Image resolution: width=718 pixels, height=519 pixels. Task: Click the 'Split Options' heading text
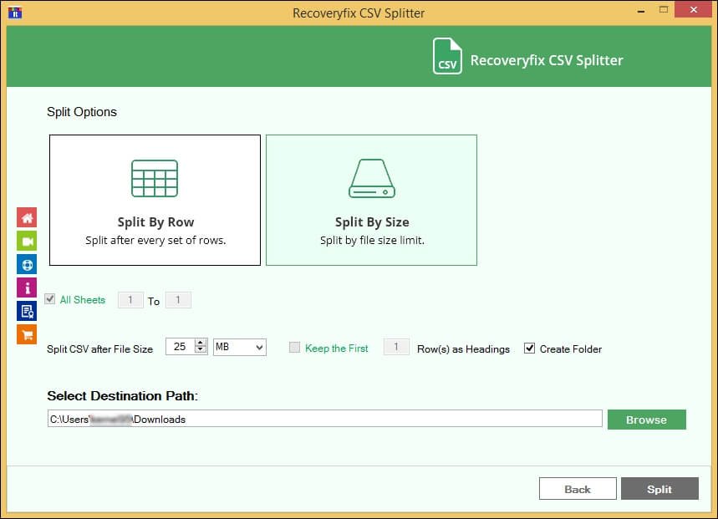(x=82, y=112)
